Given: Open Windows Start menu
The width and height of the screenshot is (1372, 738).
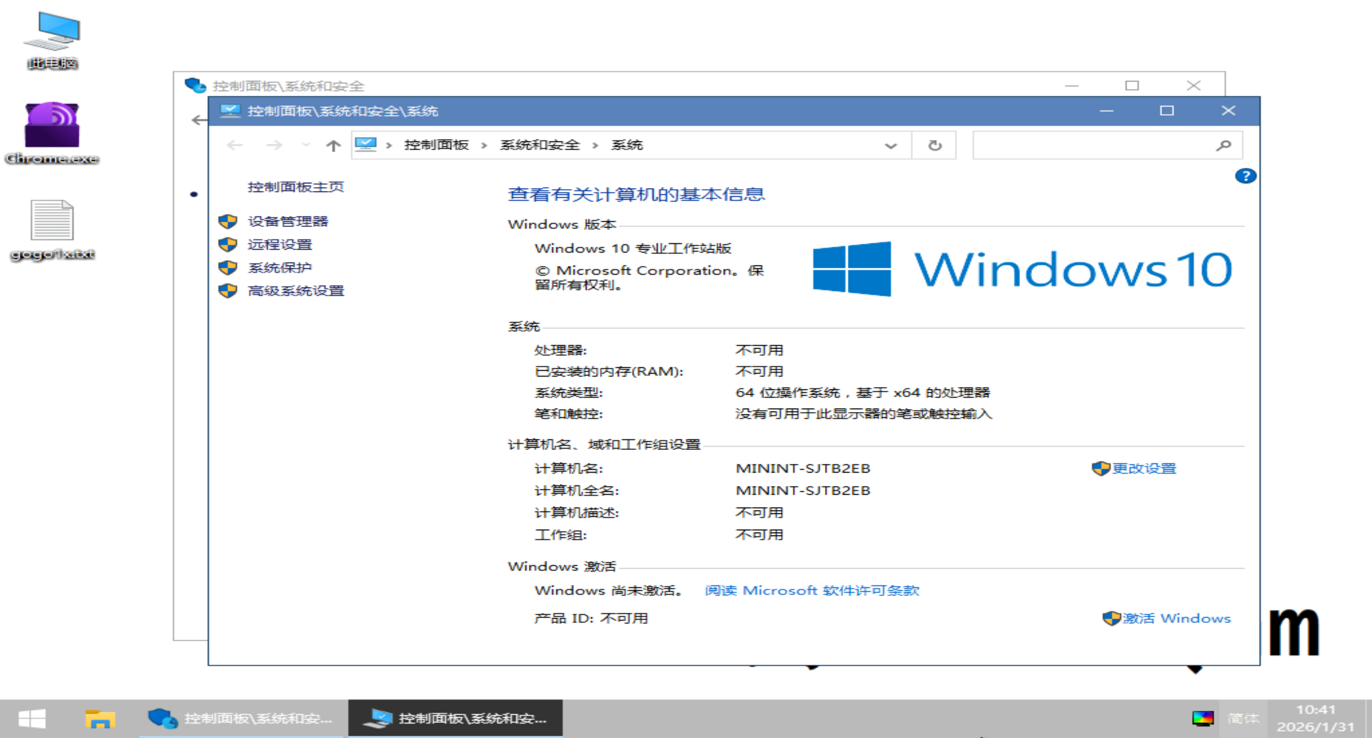Looking at the screenshot, I should 31,719.
